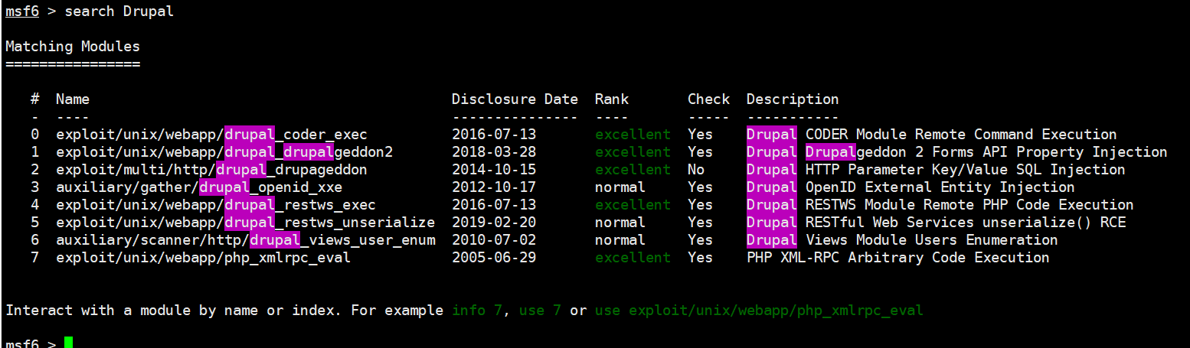Click description 'HTTP Parameter Key/Value SQL Injection'
The width and height of the screenshot is (1190, 348).
pyautogui.click(x=965, y=170)
